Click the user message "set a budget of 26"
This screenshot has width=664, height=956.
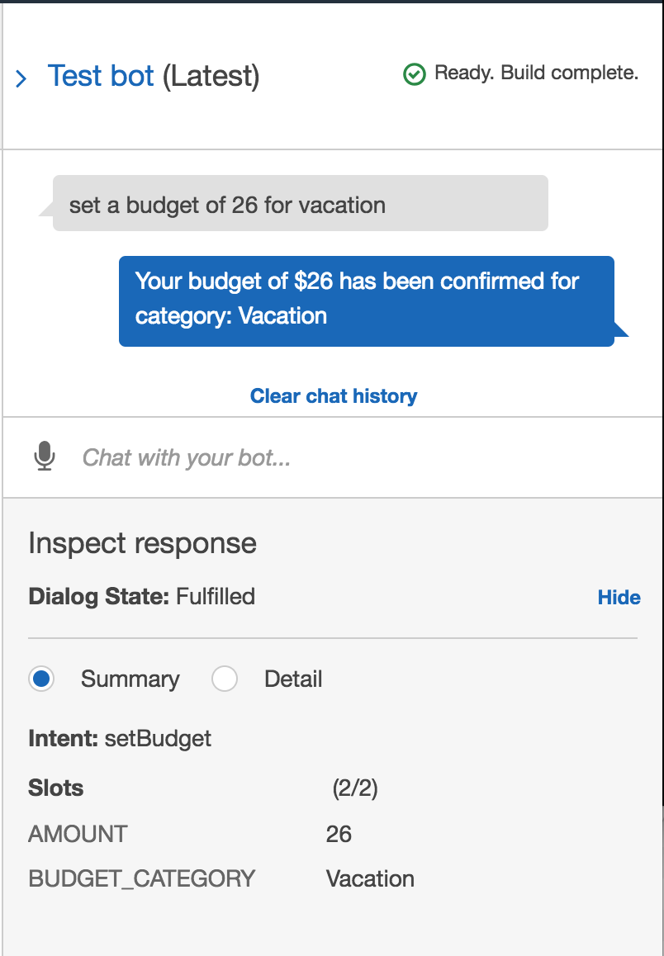(x=227, y=205)
